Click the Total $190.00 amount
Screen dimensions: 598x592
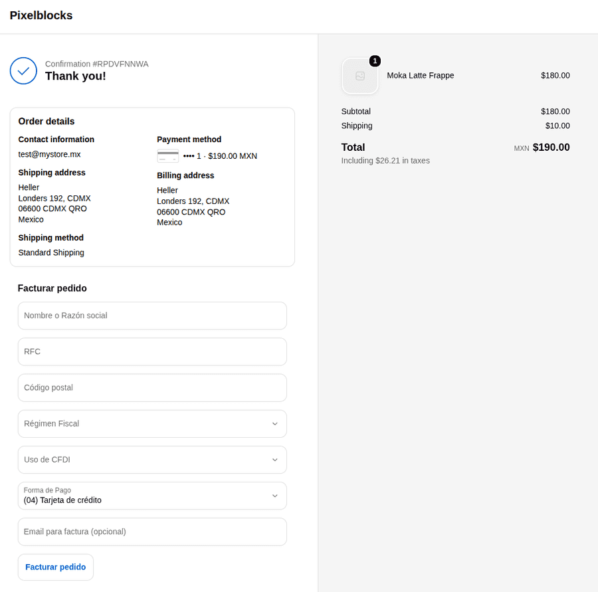click(x=551, y=148)
